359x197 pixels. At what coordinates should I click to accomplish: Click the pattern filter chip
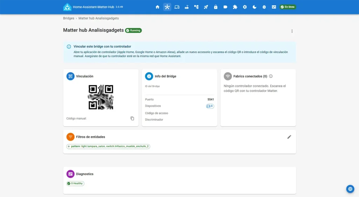pyautogui.click(x=108, y=146)
